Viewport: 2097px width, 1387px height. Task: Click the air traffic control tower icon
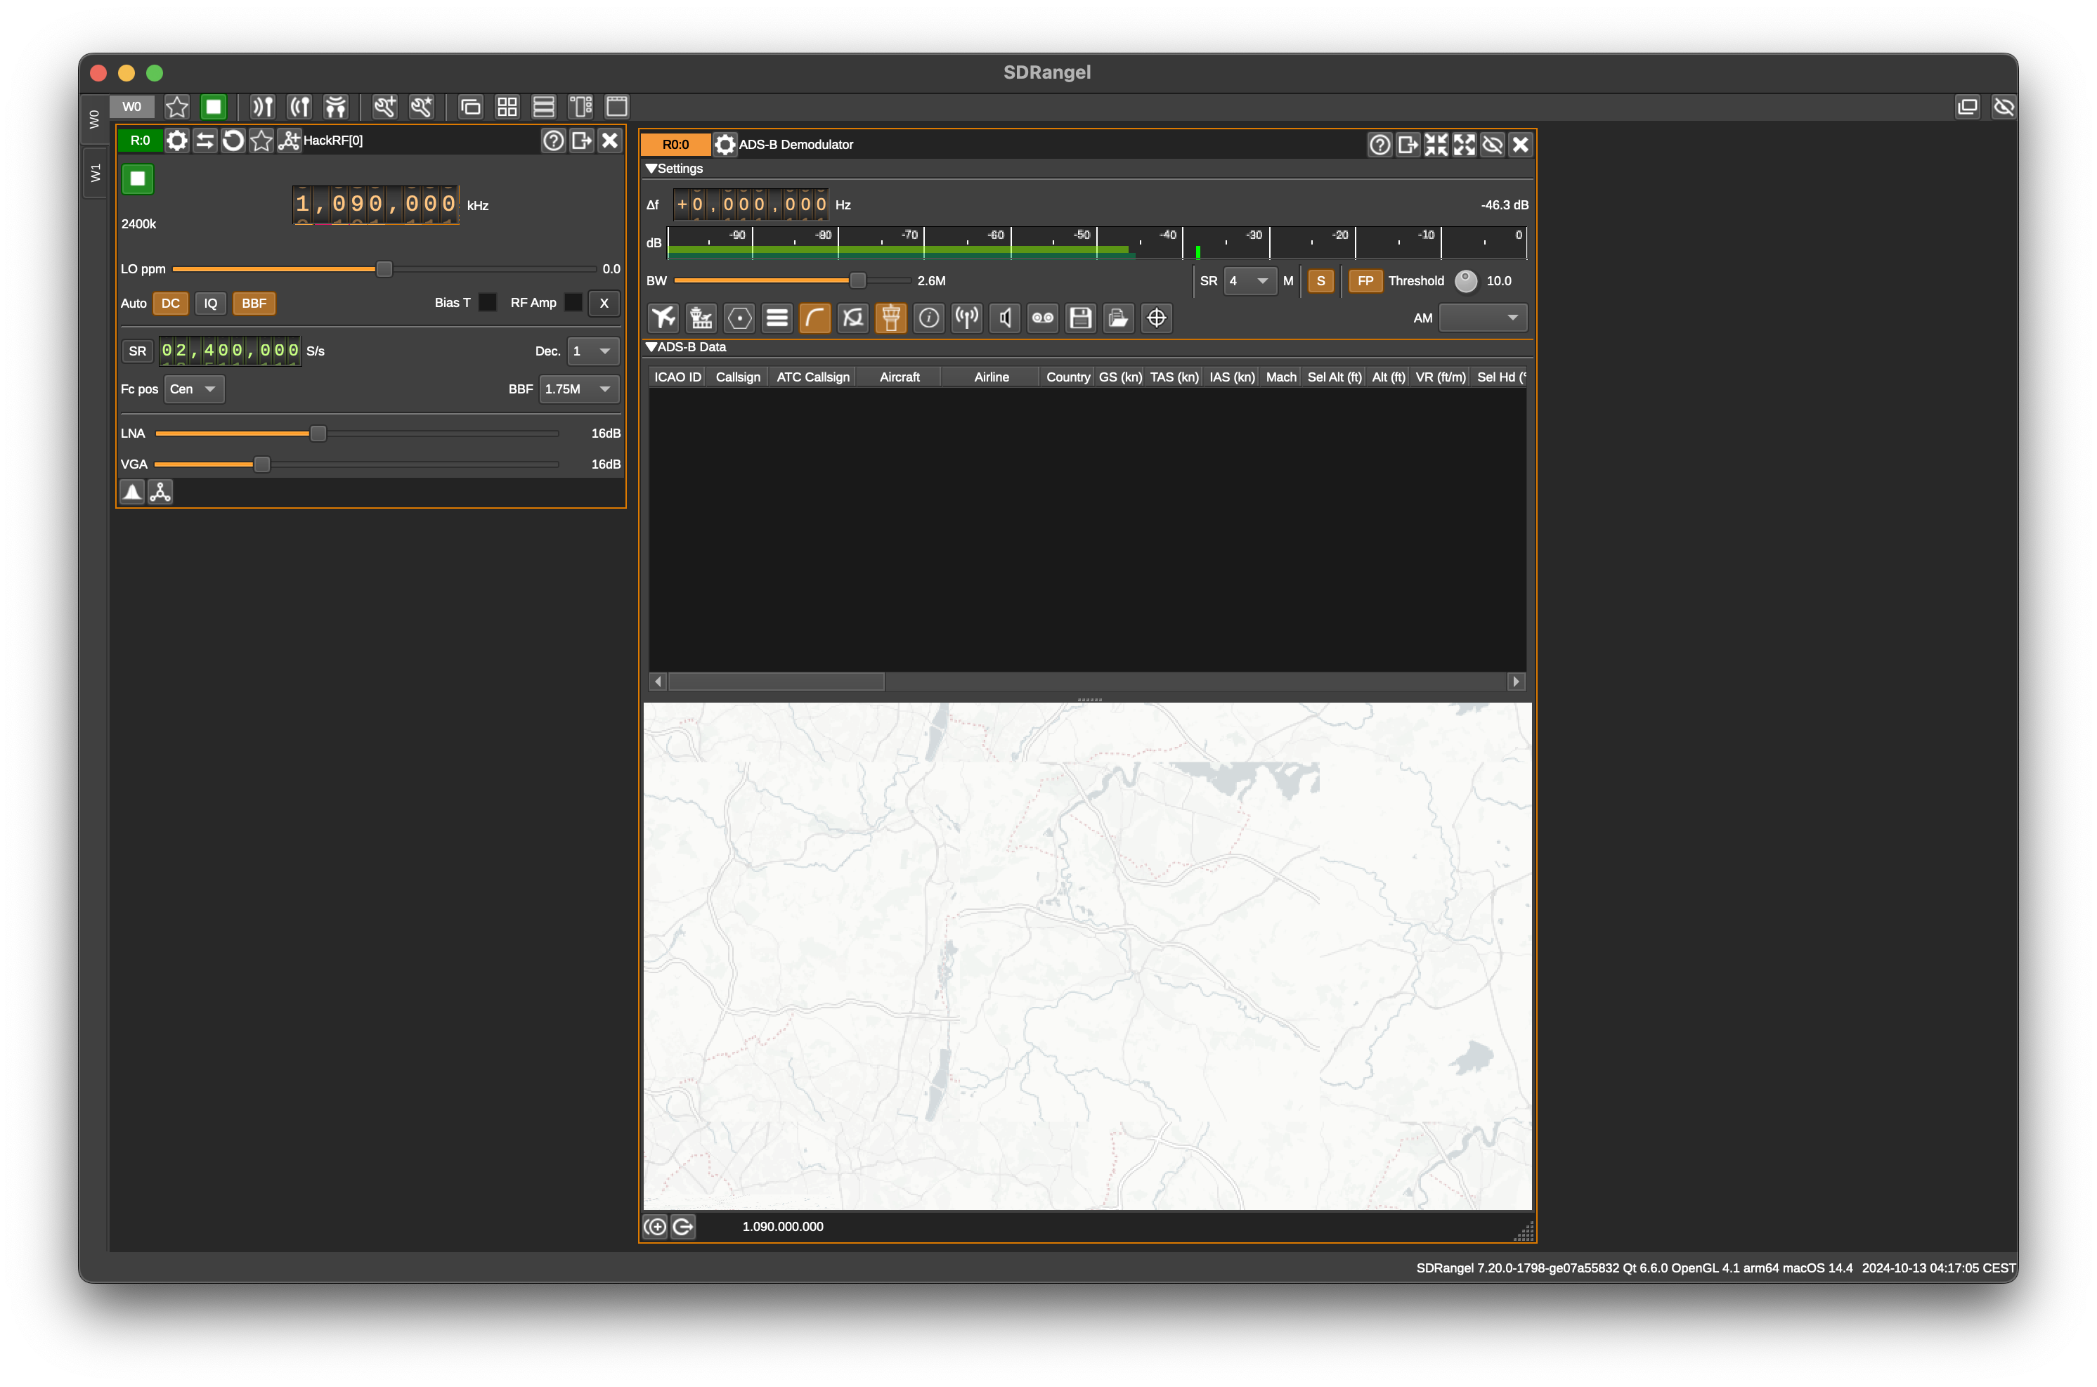[x=890, y=318]
